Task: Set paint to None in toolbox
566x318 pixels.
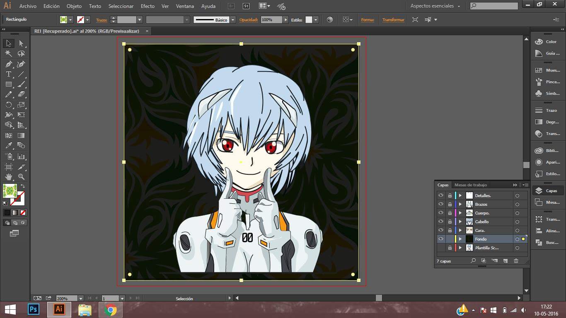Action: (23, 212)
